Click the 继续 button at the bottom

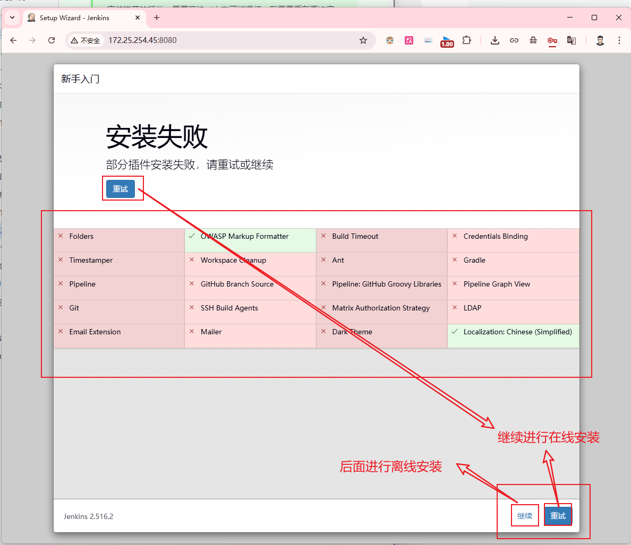point(525,516)
